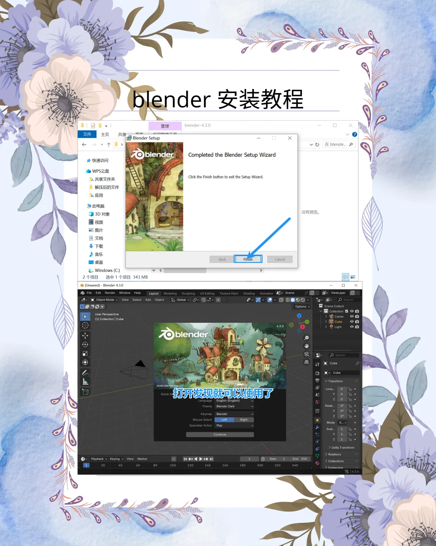Select the Select Box tool in Blender
The image size is (436, 546).
click(85, 316)
